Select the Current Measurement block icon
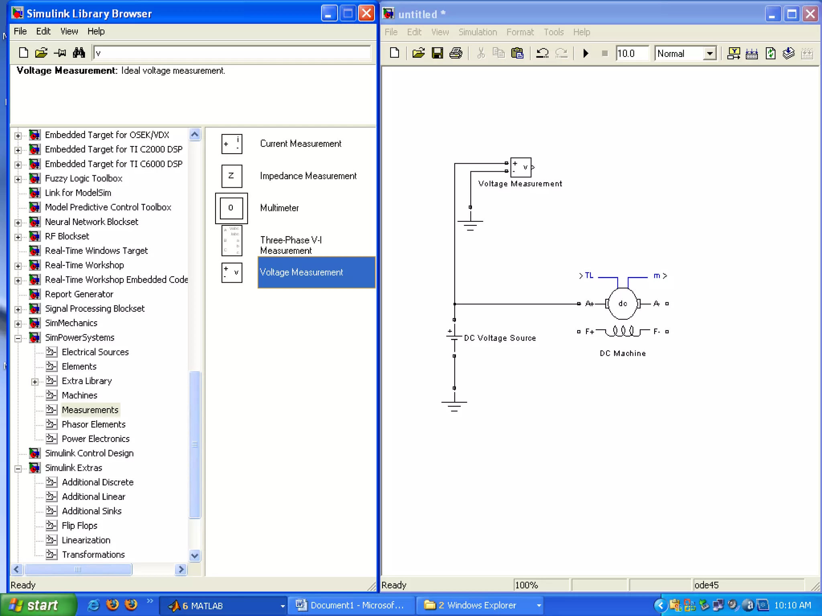The image size is (822, 616). 232,144
